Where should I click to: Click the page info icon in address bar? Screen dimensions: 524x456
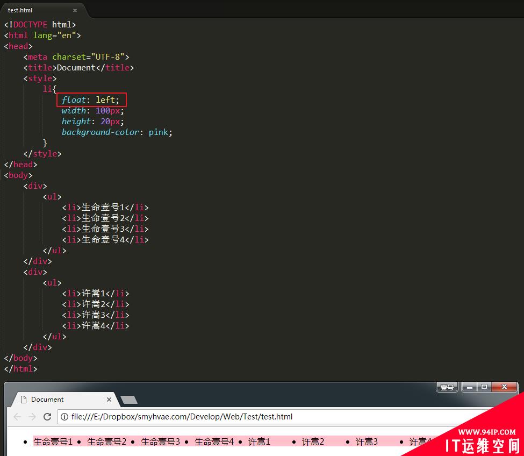[x=64, y=417]
